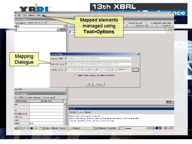
Task: Click the substitutionGroup attribute row
Action: (39, 114)
